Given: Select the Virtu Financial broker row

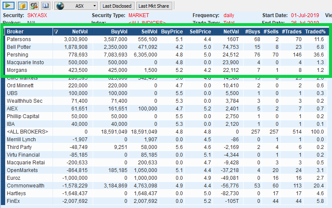Looking at the screenshot, I should (x=166, y=155).
